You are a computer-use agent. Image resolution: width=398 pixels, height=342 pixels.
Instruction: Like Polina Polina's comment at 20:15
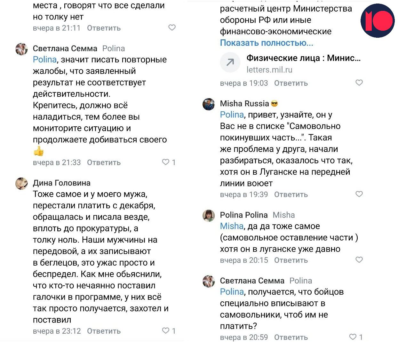[x=359, y=259]
